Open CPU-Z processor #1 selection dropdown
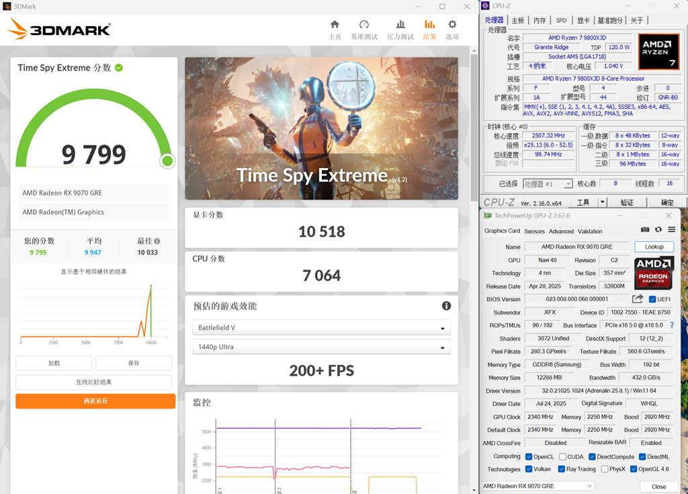This screenshot has width=688, height=494. pos(548,183)
